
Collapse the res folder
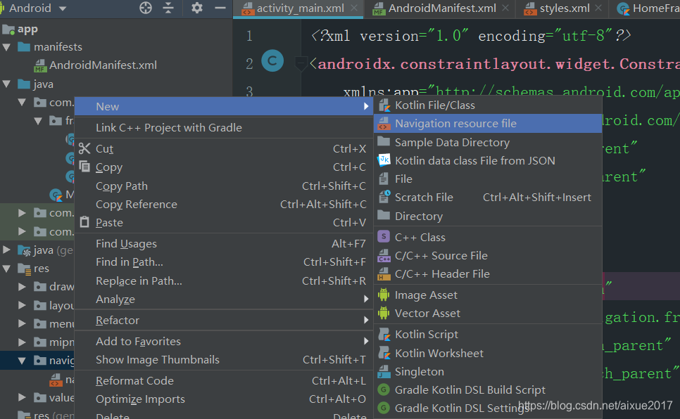coord(6,269)
